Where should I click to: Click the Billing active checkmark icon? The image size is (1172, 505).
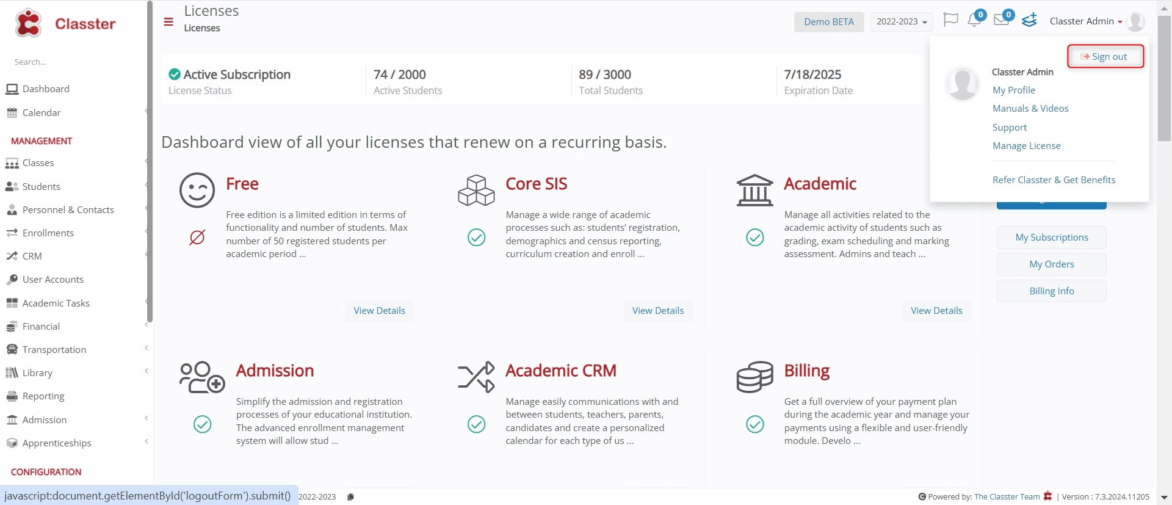coord(755,424)
